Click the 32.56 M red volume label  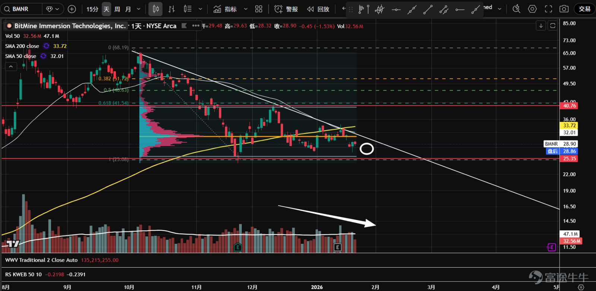click(x=571, y=241)
